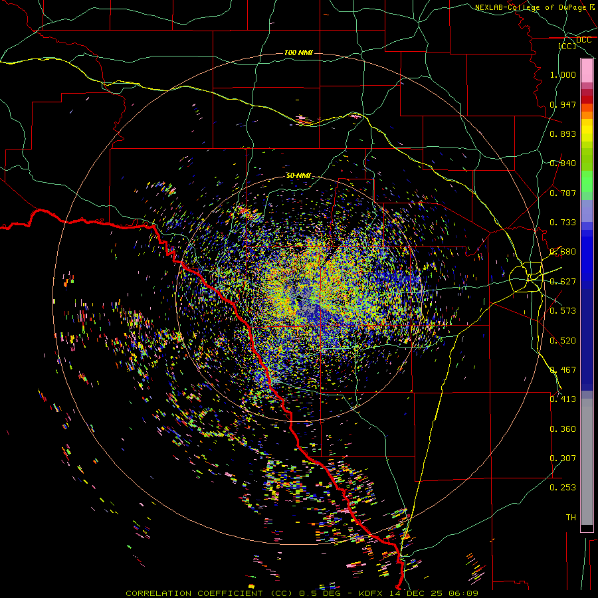Click the 100 NMI range ring label
The width and height of the screenshot is (598, 598).
298,52
